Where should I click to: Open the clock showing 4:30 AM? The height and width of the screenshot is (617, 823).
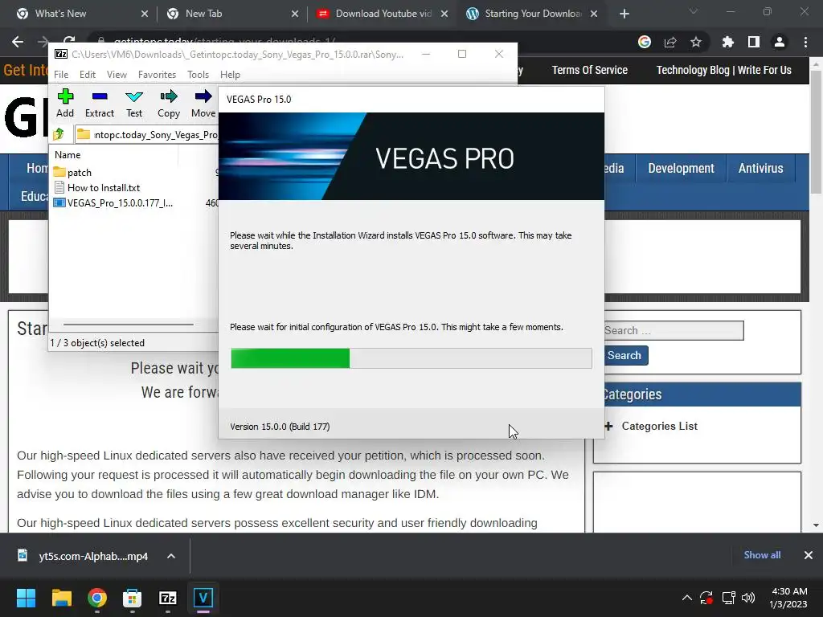pos(788,598)
